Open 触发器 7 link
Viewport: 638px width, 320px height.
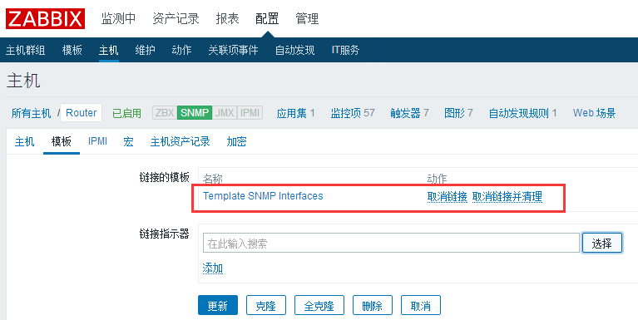[409, 113]
